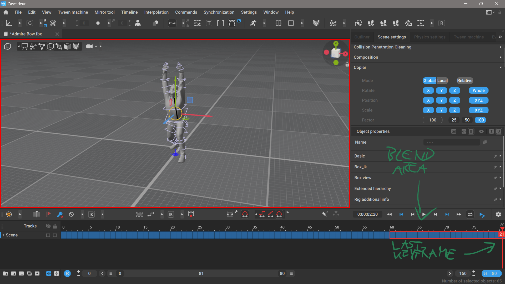Click the Whole rotate button
This screenshot has width=505, height=284.
[478, 90]
